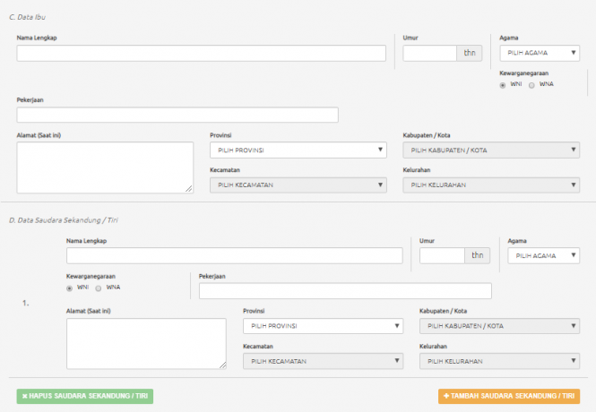
Task: Open Pilih Kelurahan dropdown in Data Saudara section
Action: [x=498, y=361]
